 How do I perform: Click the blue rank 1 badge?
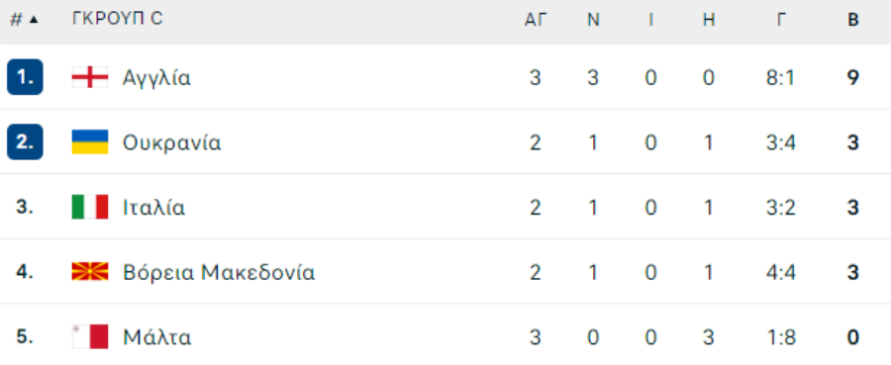[25, 76]
